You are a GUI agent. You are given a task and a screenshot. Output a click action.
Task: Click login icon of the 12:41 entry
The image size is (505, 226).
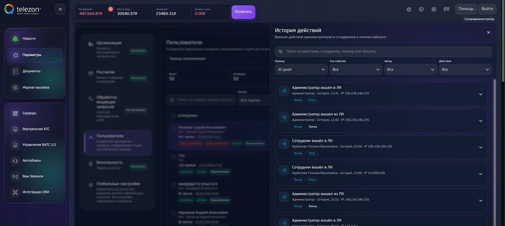(x=284, y=90)
